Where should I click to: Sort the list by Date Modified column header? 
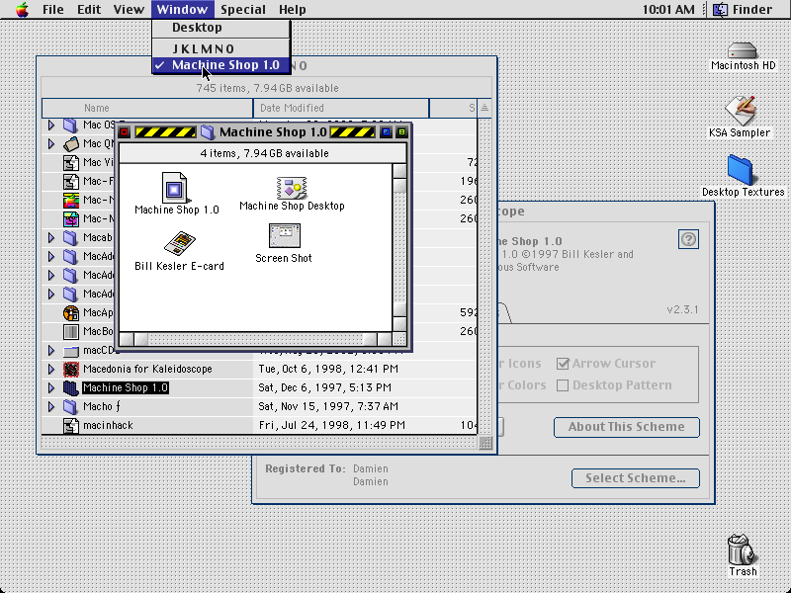coord(341,108)
